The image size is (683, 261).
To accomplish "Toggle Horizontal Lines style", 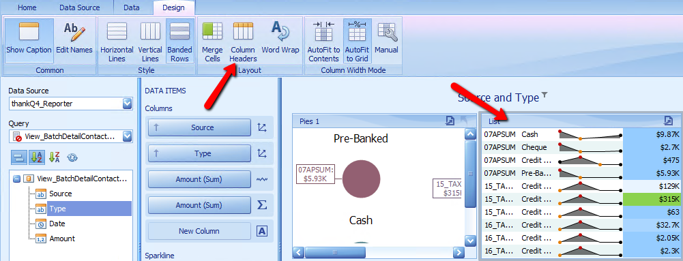I will tap(117, 40).
